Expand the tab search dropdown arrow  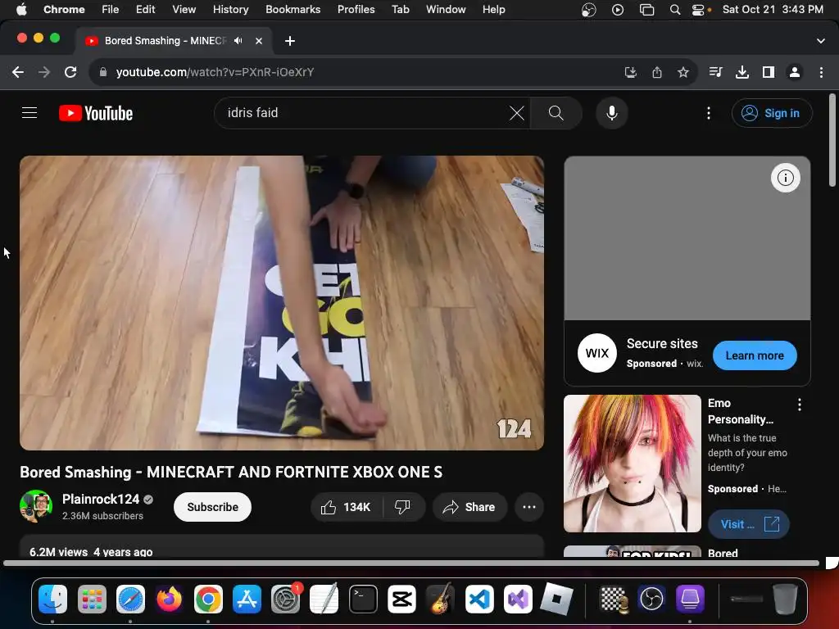[x=820, y=41]
